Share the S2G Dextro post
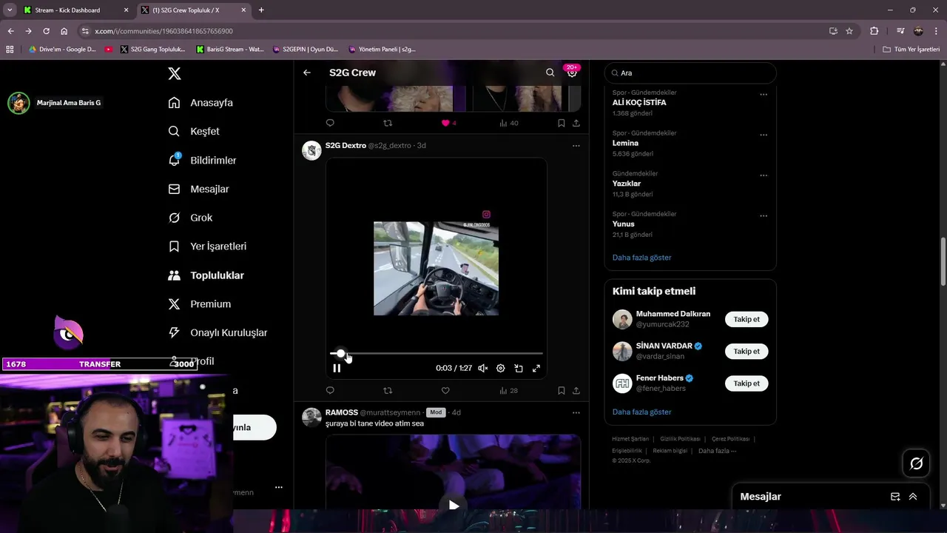947x533 pixels. pos(576,390)
